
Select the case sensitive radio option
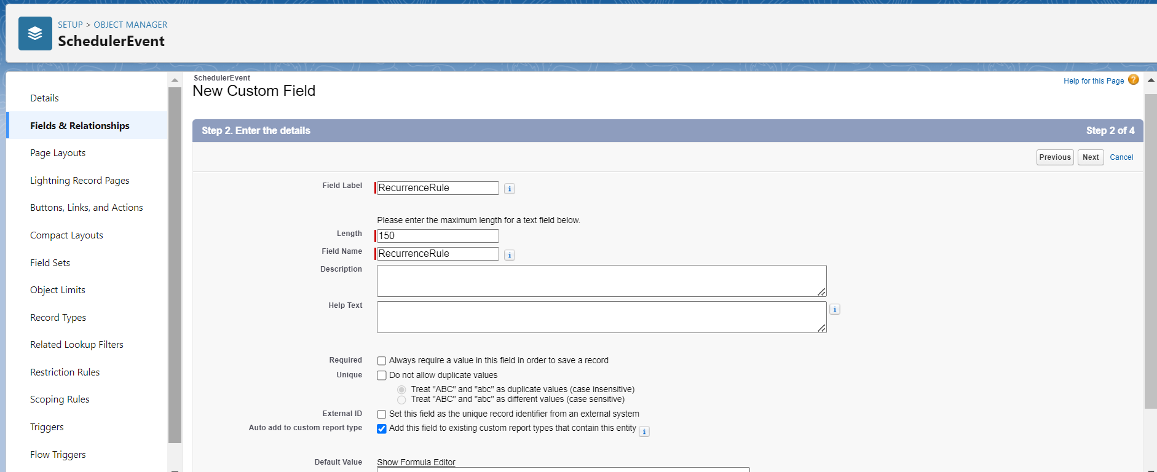(401, 399)
